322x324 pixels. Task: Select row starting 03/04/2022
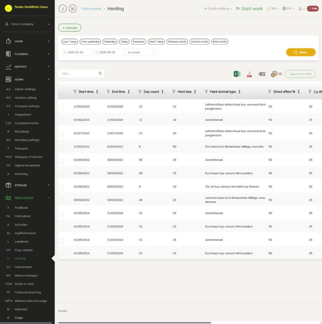62,200
